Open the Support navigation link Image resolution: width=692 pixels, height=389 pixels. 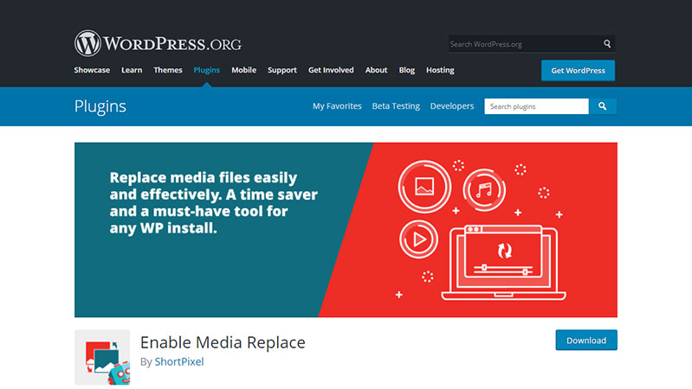click(282, 70)
